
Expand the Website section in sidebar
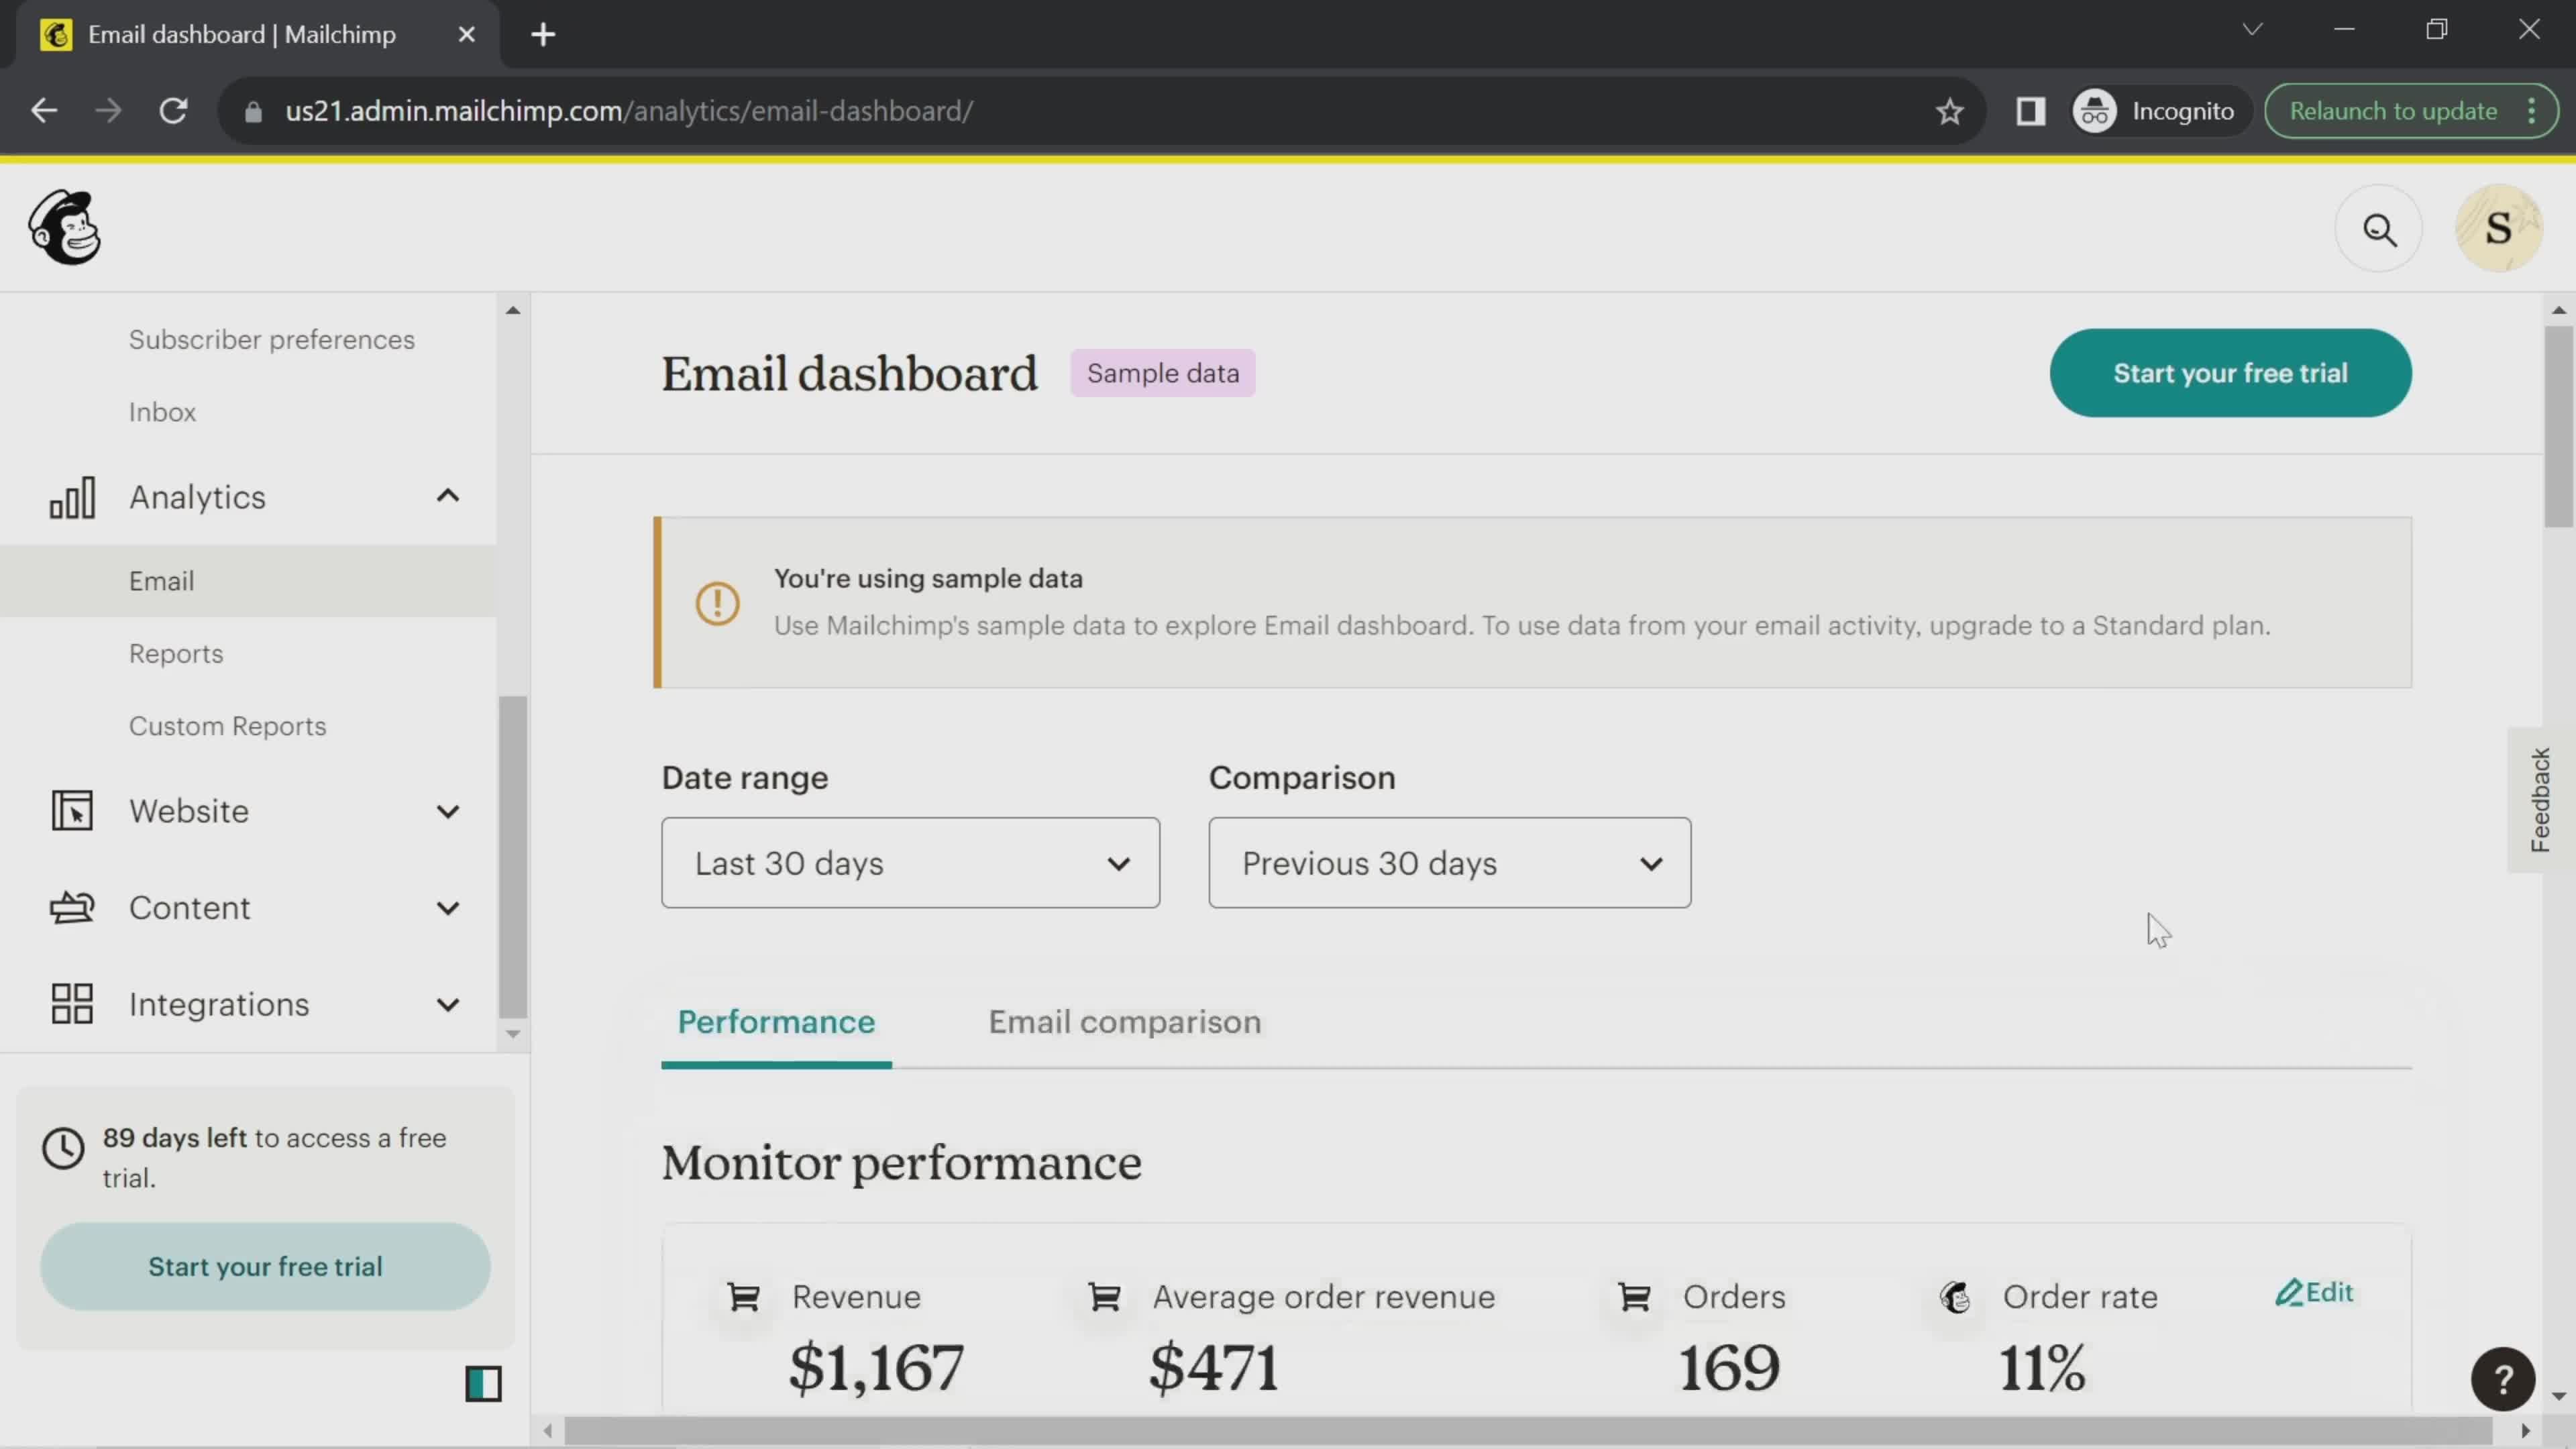pyautogui.click(x=447, y=811)
